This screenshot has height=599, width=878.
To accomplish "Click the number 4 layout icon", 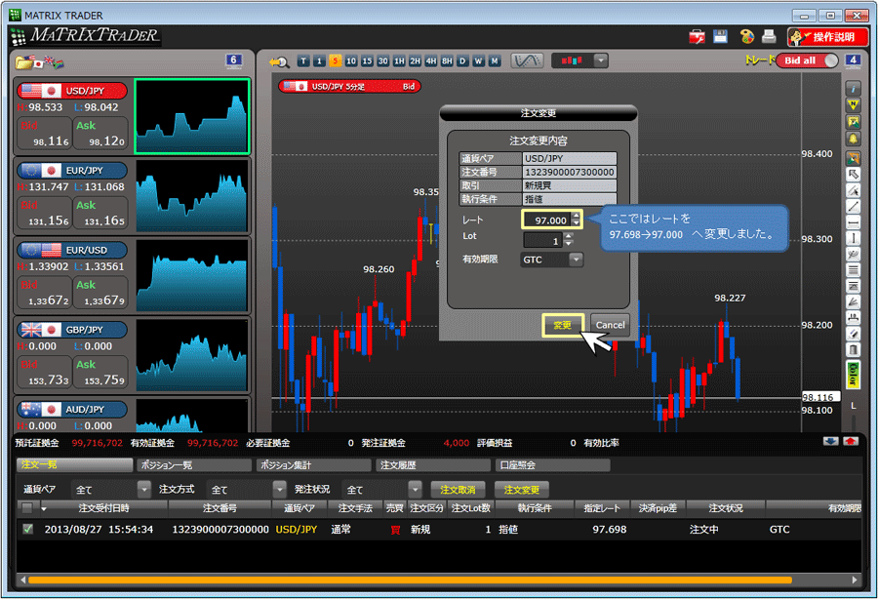I will [853, 60].
